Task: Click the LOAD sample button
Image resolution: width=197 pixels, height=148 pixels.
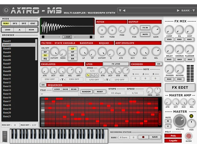Action: pos(7,30)
